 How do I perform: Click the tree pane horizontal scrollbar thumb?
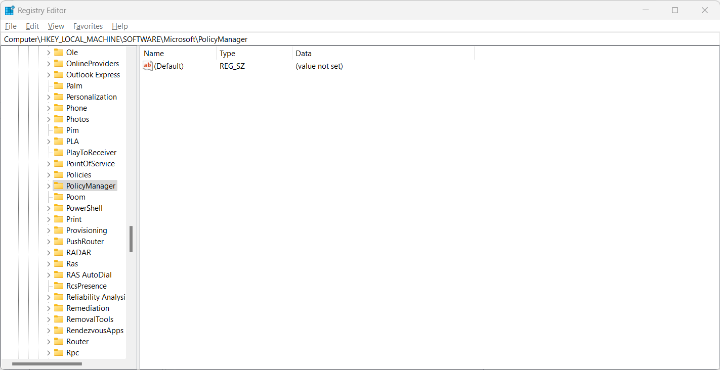point(47,364)
